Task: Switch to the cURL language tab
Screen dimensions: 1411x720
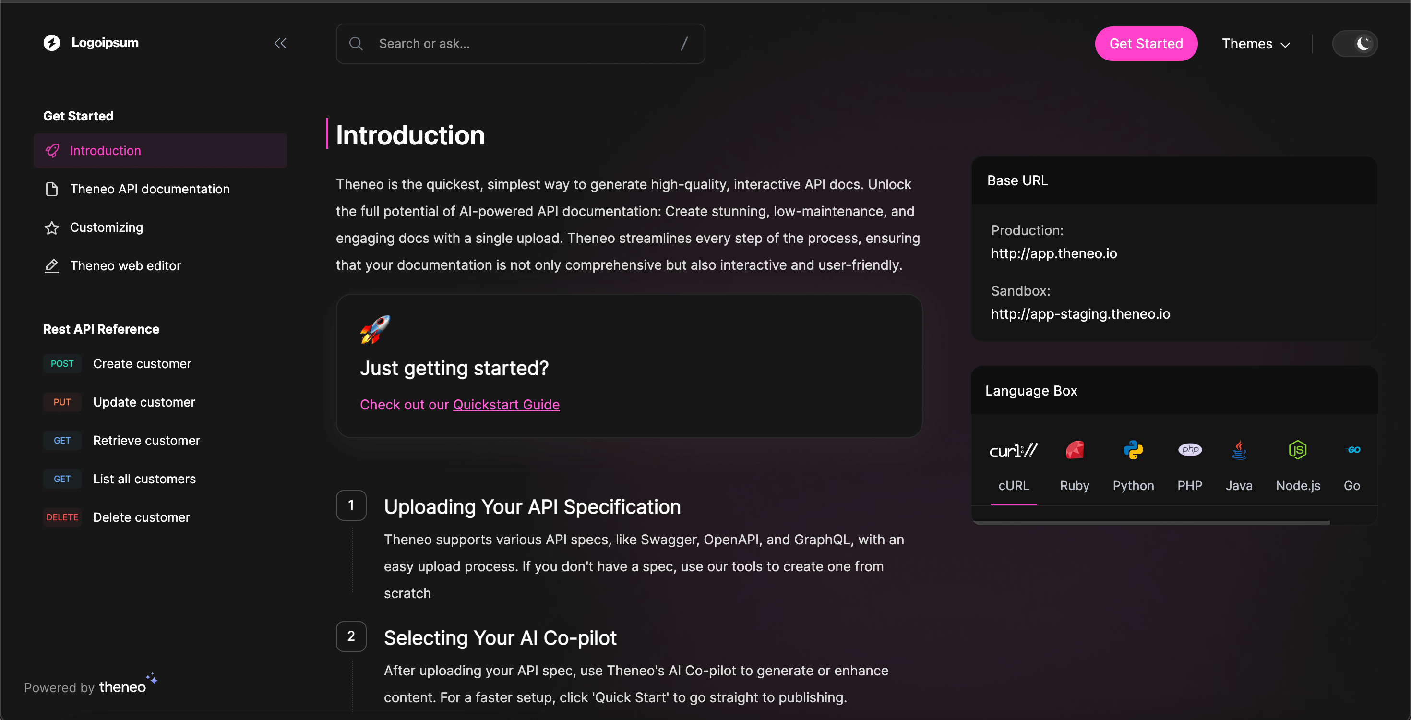Action: point(1013,485)
